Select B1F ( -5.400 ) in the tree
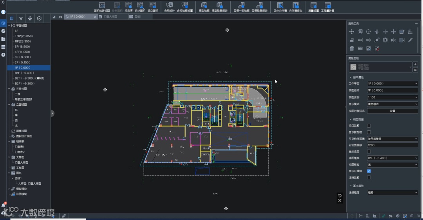 coord(24,73)
